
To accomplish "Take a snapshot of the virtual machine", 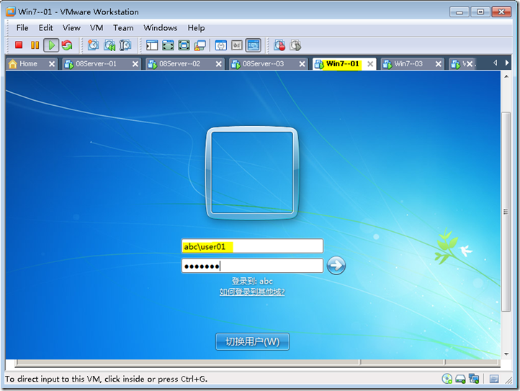I will coord(93,45).
